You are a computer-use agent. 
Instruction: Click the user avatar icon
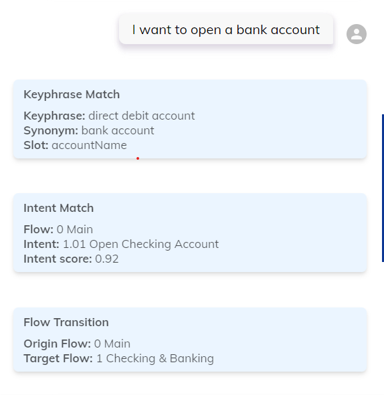[357, 34]
